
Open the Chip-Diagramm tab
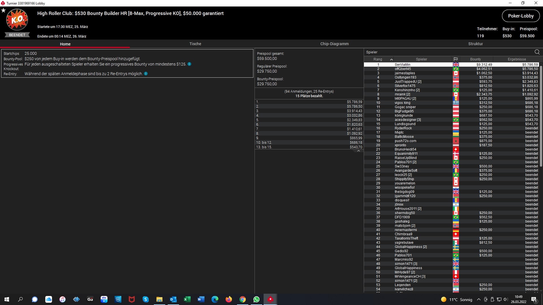point(334,44)
